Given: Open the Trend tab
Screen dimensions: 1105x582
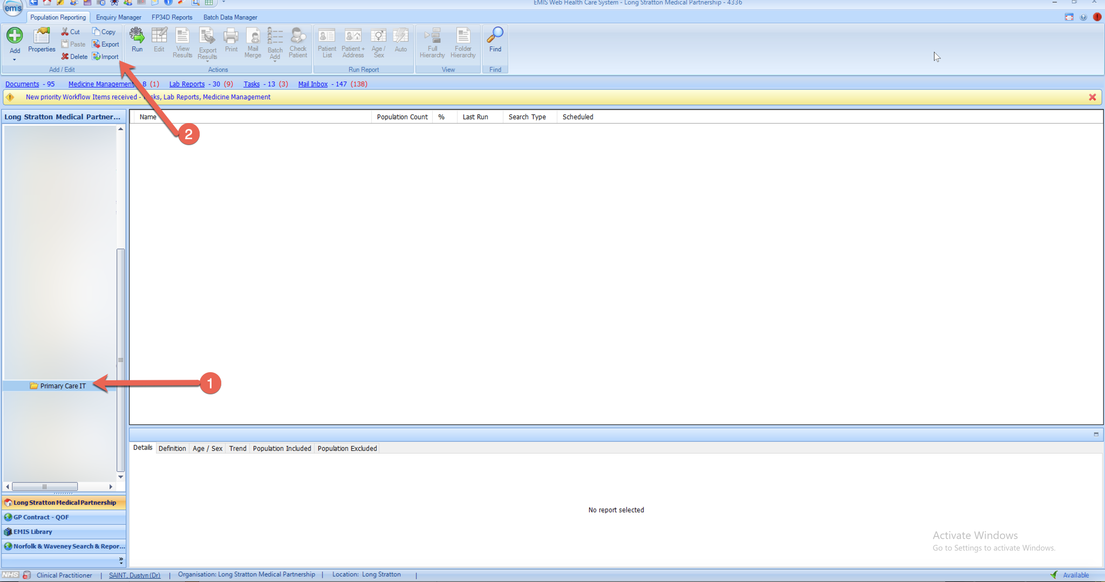Looking at the screenshot, I should coord(237,448).
